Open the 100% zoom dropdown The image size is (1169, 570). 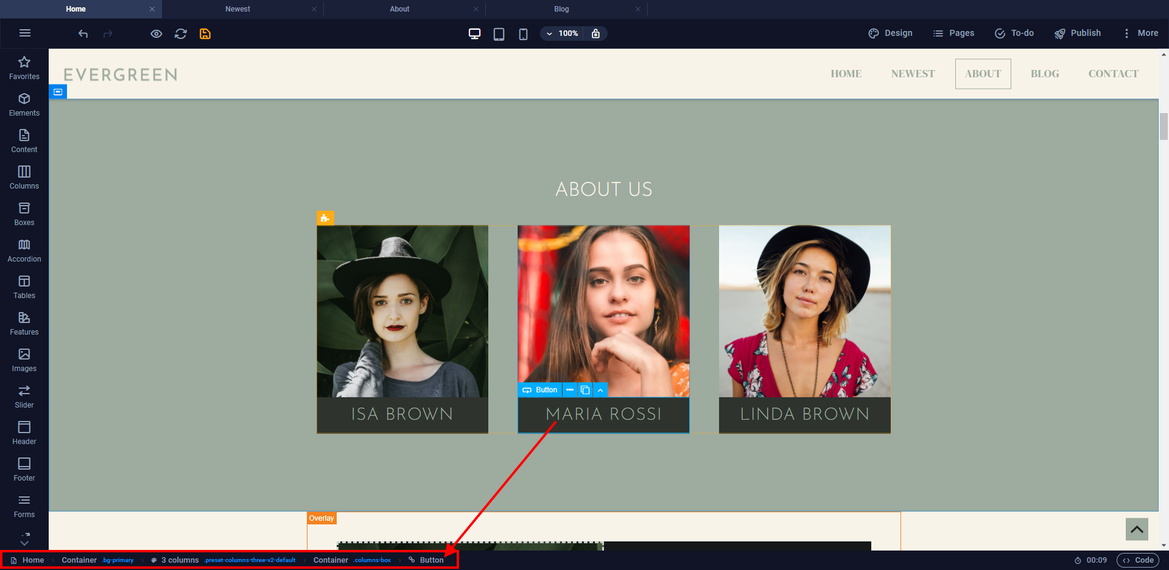pyautogui.click(x=562, y=33)
